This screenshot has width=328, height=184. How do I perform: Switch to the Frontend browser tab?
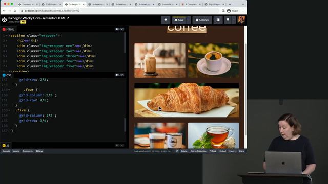(28, 4)
